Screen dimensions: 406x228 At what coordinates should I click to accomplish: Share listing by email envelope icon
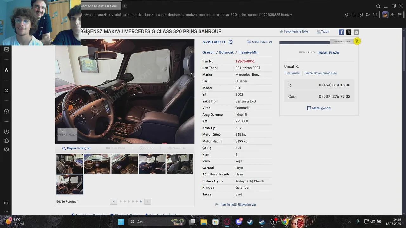coord(357,32)
